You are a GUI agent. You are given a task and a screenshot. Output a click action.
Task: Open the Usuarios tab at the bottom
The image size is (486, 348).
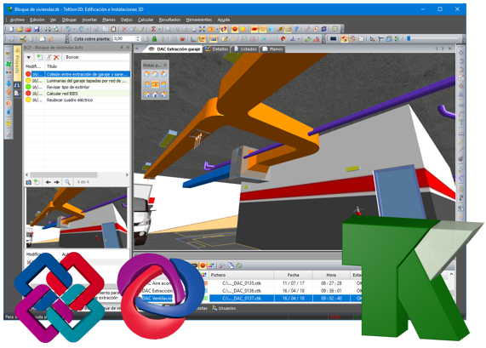[224, 308]
